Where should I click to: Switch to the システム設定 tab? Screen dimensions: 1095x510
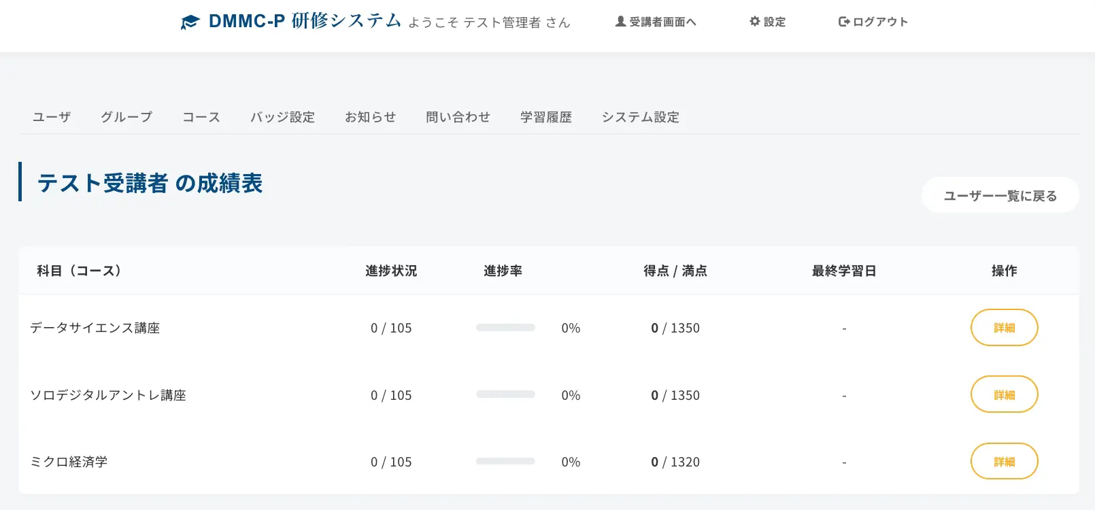[x=640, y=117]
